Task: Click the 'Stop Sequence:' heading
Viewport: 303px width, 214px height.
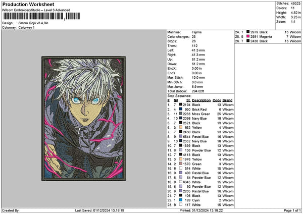Action: [179, 96]
